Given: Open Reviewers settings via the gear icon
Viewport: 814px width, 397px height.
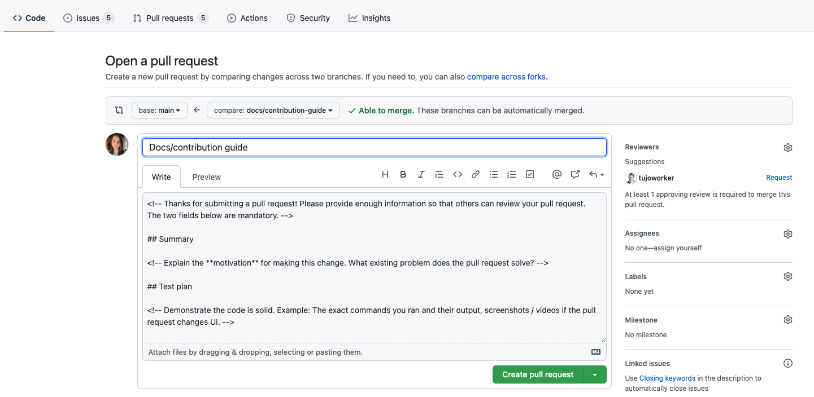Looking at the screenshot, I should pos(788,147).
